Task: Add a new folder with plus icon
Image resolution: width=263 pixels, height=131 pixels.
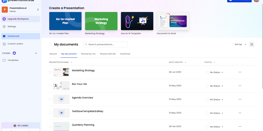Action: [x=36, y=53]
